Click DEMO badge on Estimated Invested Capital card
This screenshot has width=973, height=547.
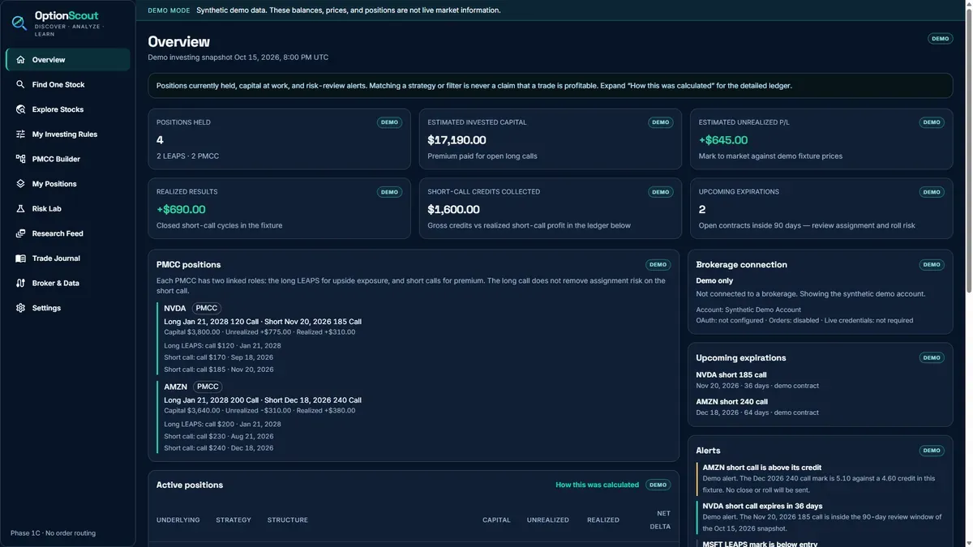click(661, 122)
